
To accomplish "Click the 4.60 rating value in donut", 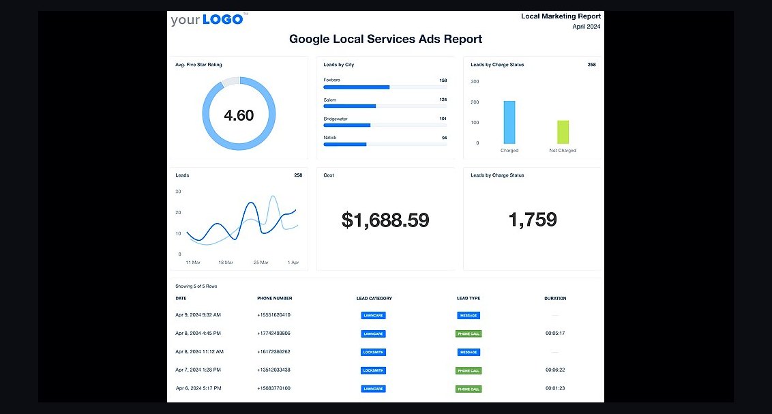I will point(239,115).
